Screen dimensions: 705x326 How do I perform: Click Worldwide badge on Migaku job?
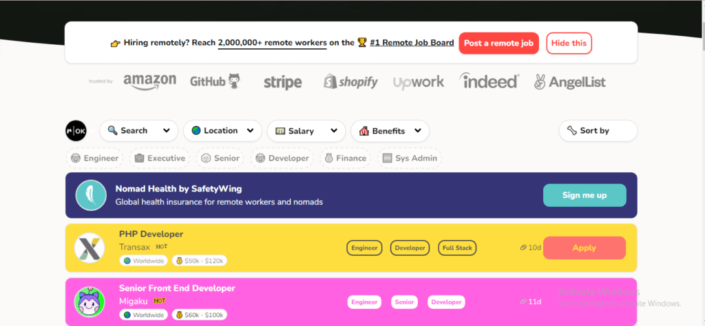[x=143, y=315]
